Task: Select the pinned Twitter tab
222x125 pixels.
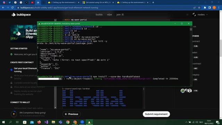Action: click(x=10, y=2)
